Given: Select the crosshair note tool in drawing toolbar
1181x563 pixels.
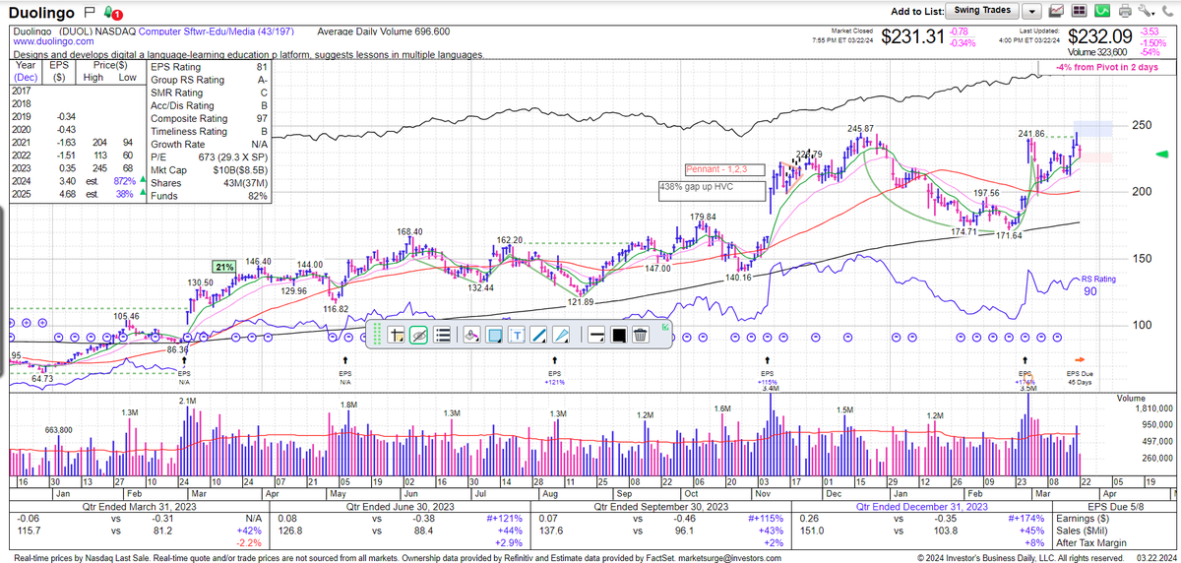Looking at the screenshot, I should [398, 335].
